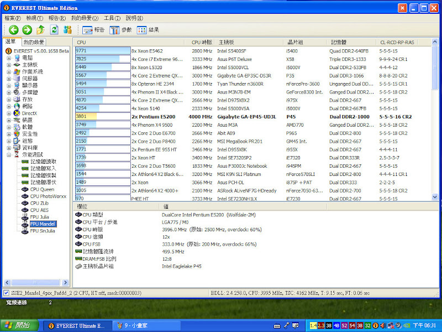The width and height of the screenshot is (442, 332).
Task: Toggle the SSE2_Mandel checkbox in status bar
Action: point(6,293)
